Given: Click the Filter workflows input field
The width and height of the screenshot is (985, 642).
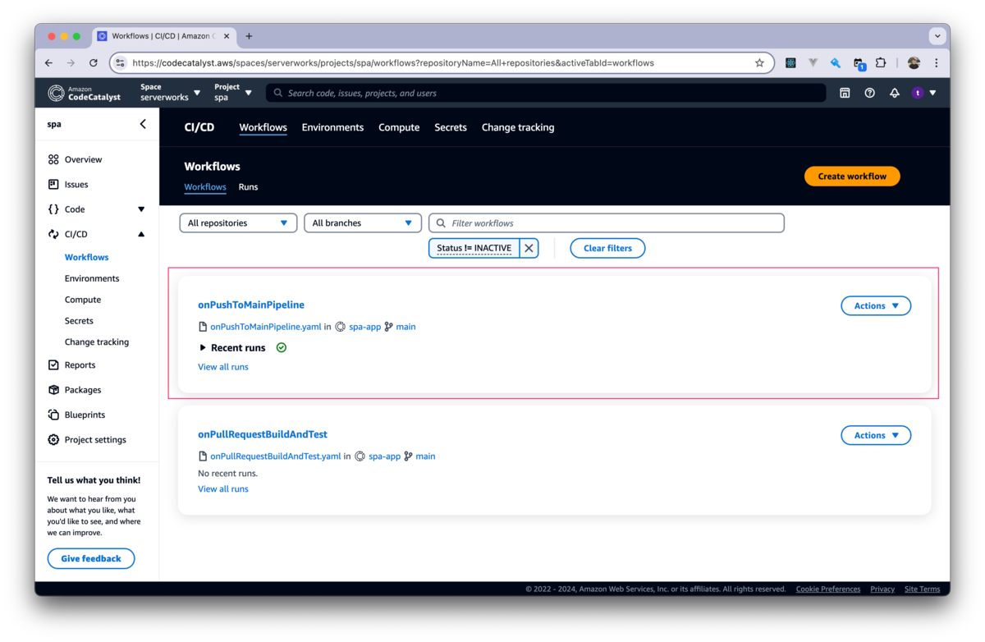Looking at the screenshot, I should pos(607,222).
